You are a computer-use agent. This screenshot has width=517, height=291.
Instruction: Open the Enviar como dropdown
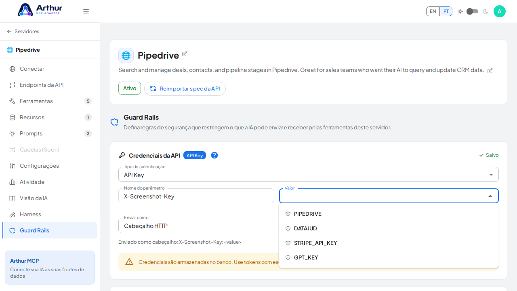click(x=199, y=226)
